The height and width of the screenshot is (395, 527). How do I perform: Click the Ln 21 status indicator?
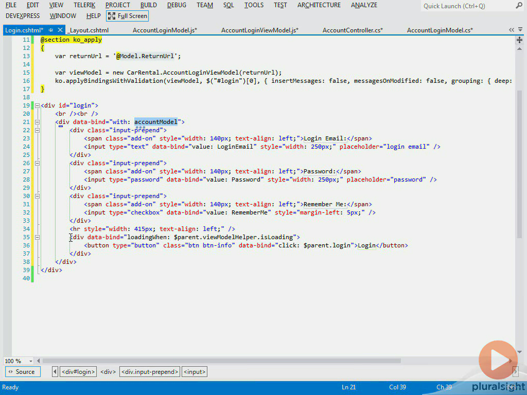coord(348,387)
